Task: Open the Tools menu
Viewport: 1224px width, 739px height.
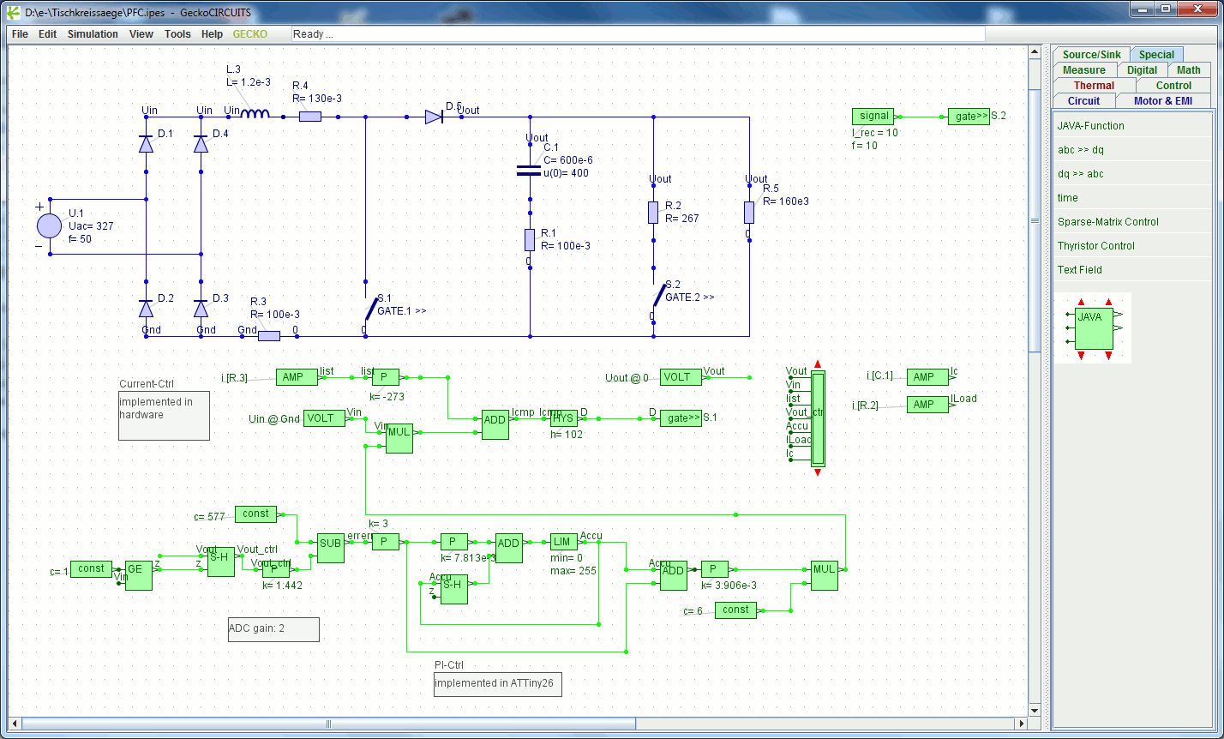Action: pos(177,34)
